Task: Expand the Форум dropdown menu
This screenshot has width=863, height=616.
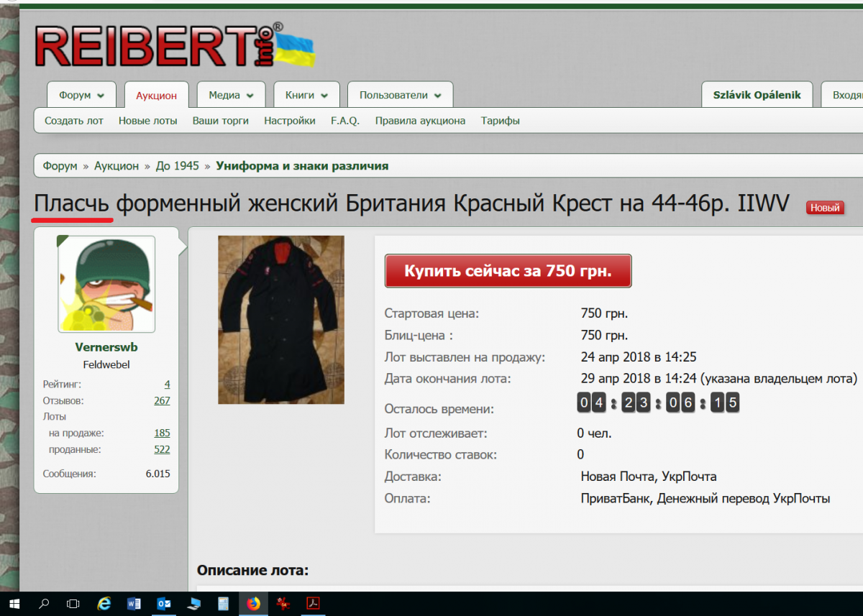Action: [x=81, y=96]
